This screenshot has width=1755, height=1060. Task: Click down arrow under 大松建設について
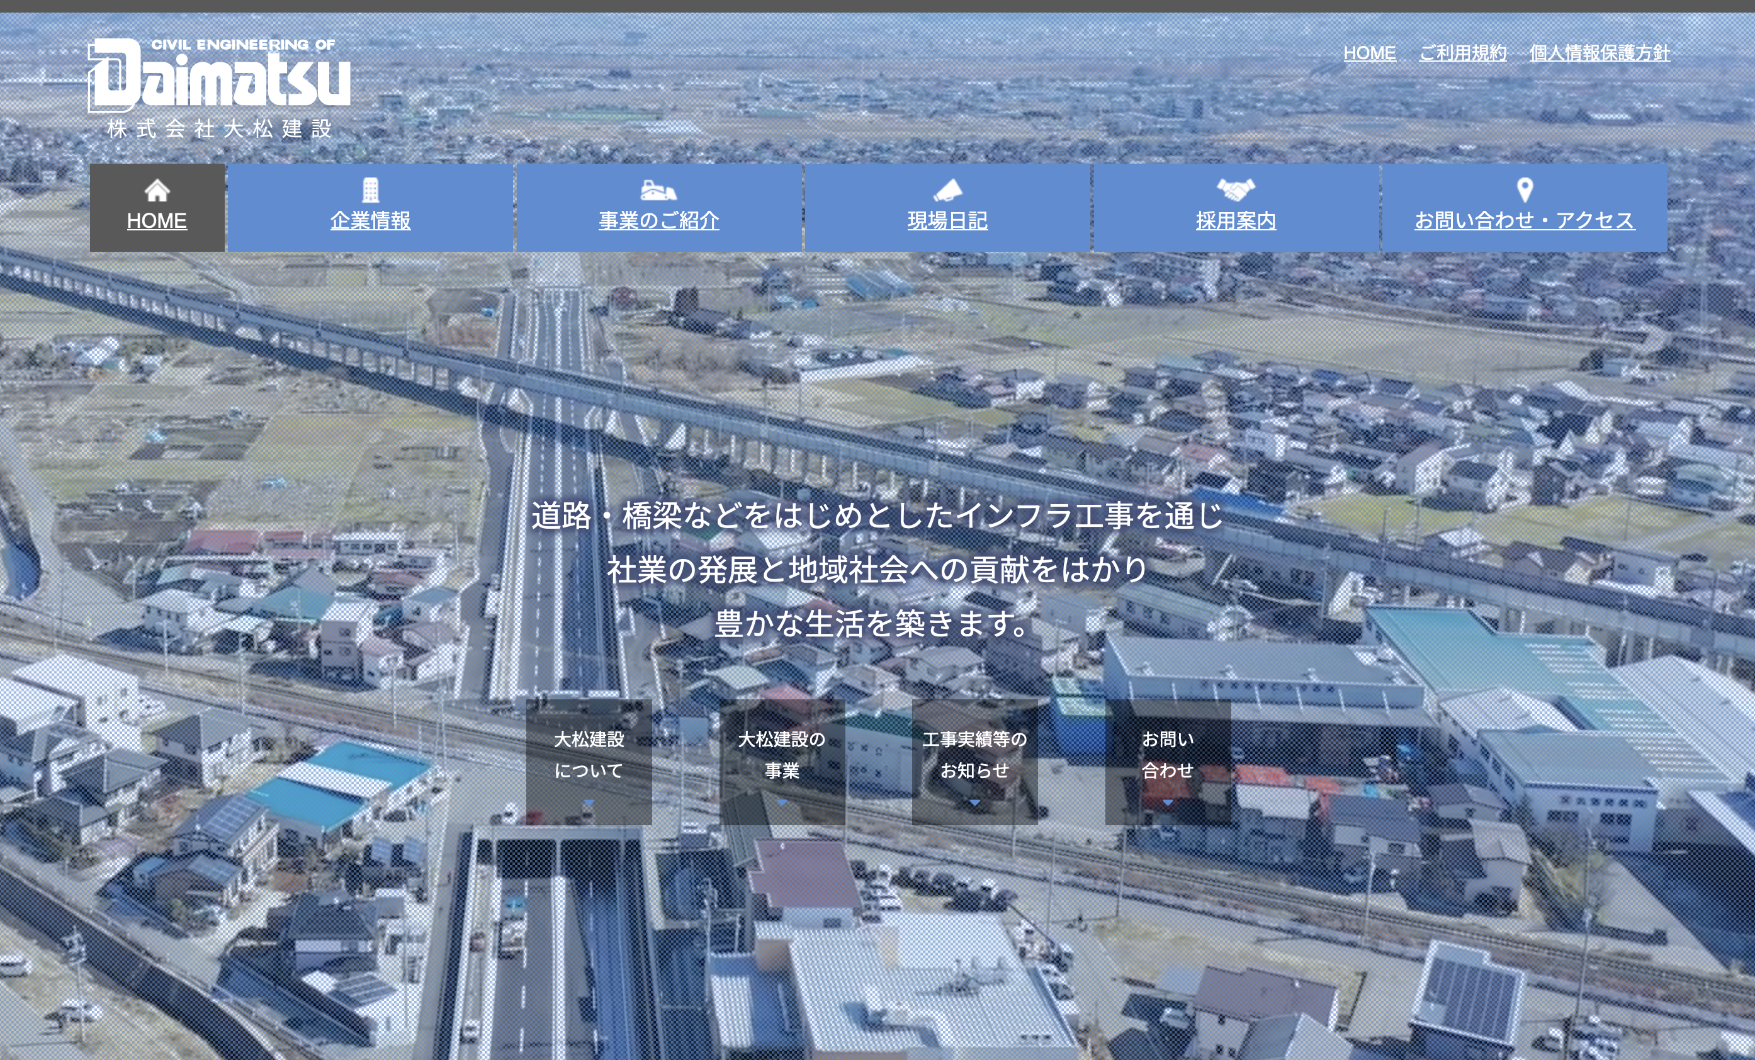[x=589, y=802]
